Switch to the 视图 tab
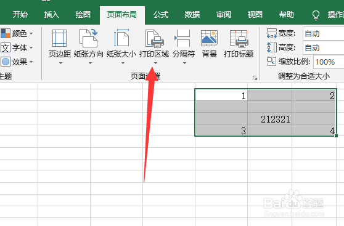The image size is (344, 226). (x=255, y=15)
